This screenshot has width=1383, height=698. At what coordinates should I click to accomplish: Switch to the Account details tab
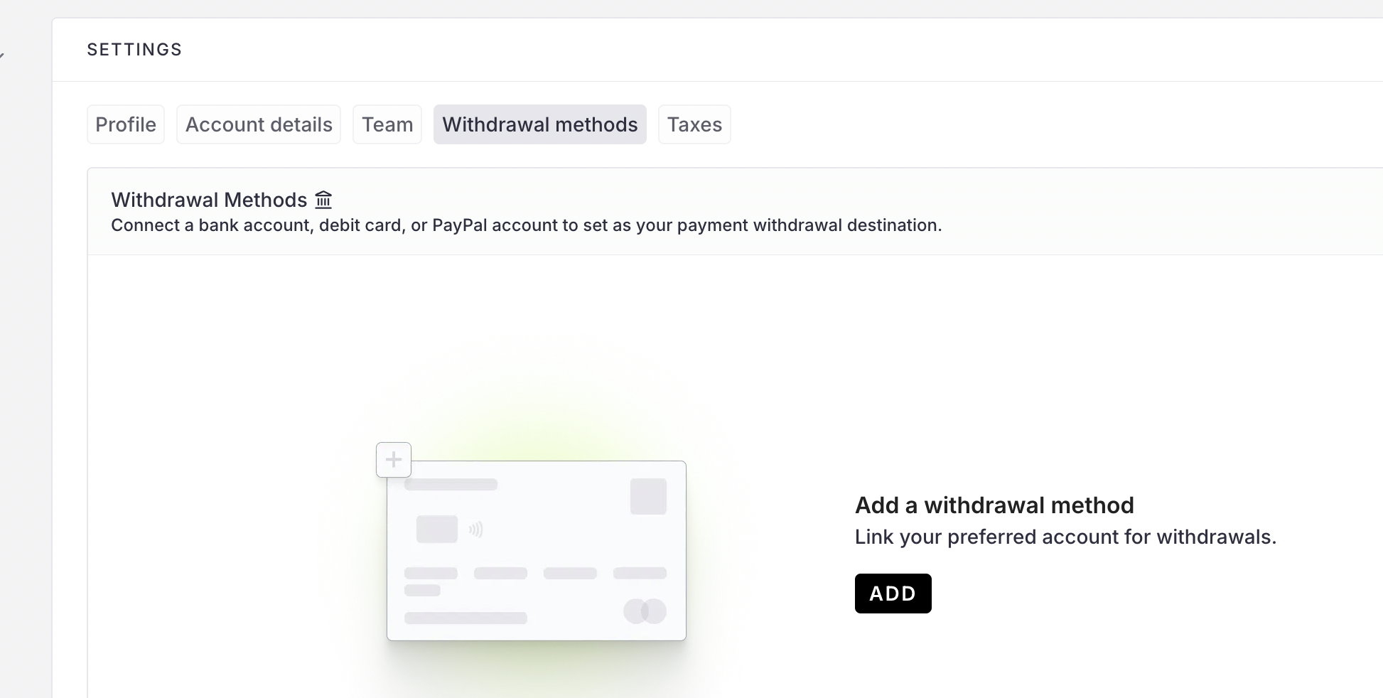click(259, 124)
